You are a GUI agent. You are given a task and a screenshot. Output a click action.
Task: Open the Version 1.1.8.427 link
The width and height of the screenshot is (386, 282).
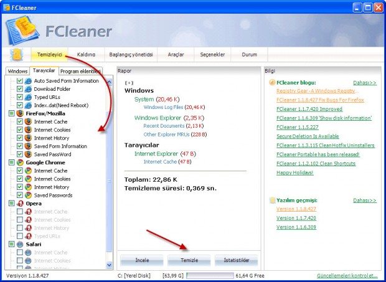[296, 209]
